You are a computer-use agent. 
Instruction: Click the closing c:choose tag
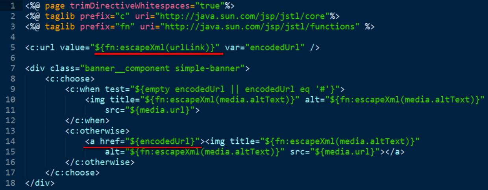point(72,172)
